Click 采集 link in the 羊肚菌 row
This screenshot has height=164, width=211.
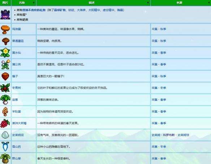(155, 111)
